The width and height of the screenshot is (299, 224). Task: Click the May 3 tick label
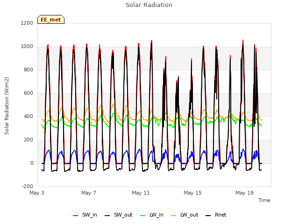tap(37, 193)
